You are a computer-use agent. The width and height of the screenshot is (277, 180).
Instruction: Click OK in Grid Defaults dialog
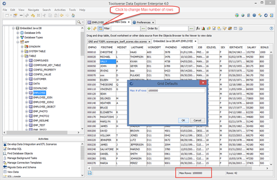tap(184, 120)
